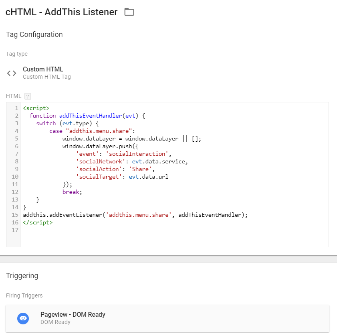Switch focus to the Tag Configuration heading
This screenshot has height=334, width=337.
click(34, 35)
